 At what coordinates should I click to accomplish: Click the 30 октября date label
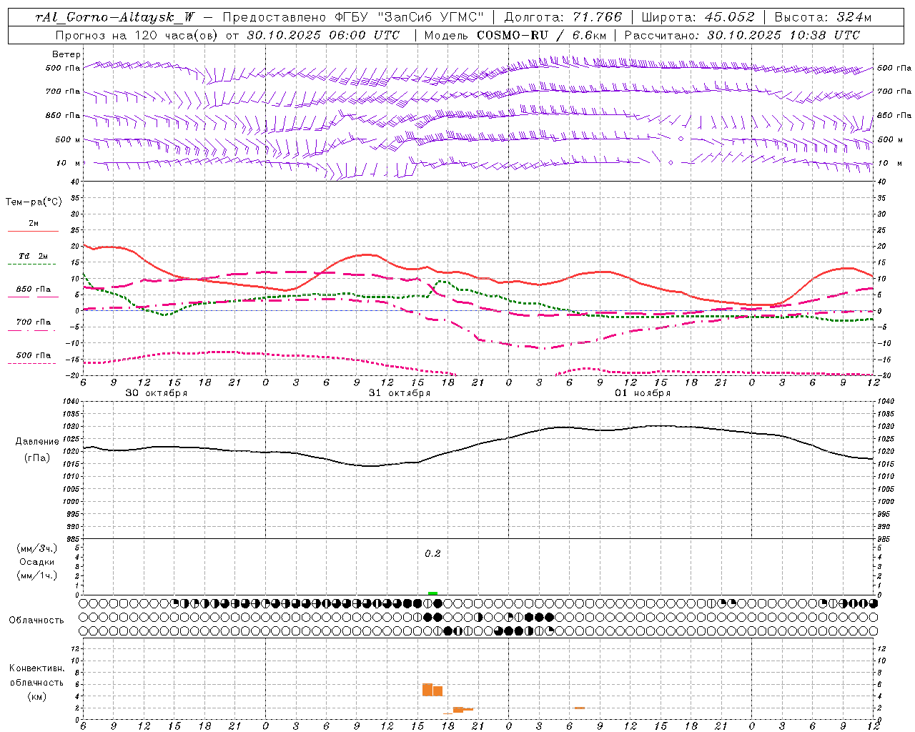click(157, 393)
